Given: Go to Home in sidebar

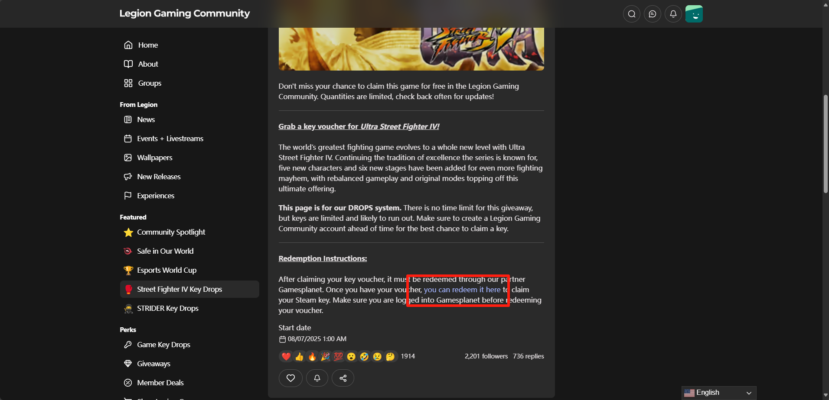Looking at the screenshot, I should coord(148,45).
